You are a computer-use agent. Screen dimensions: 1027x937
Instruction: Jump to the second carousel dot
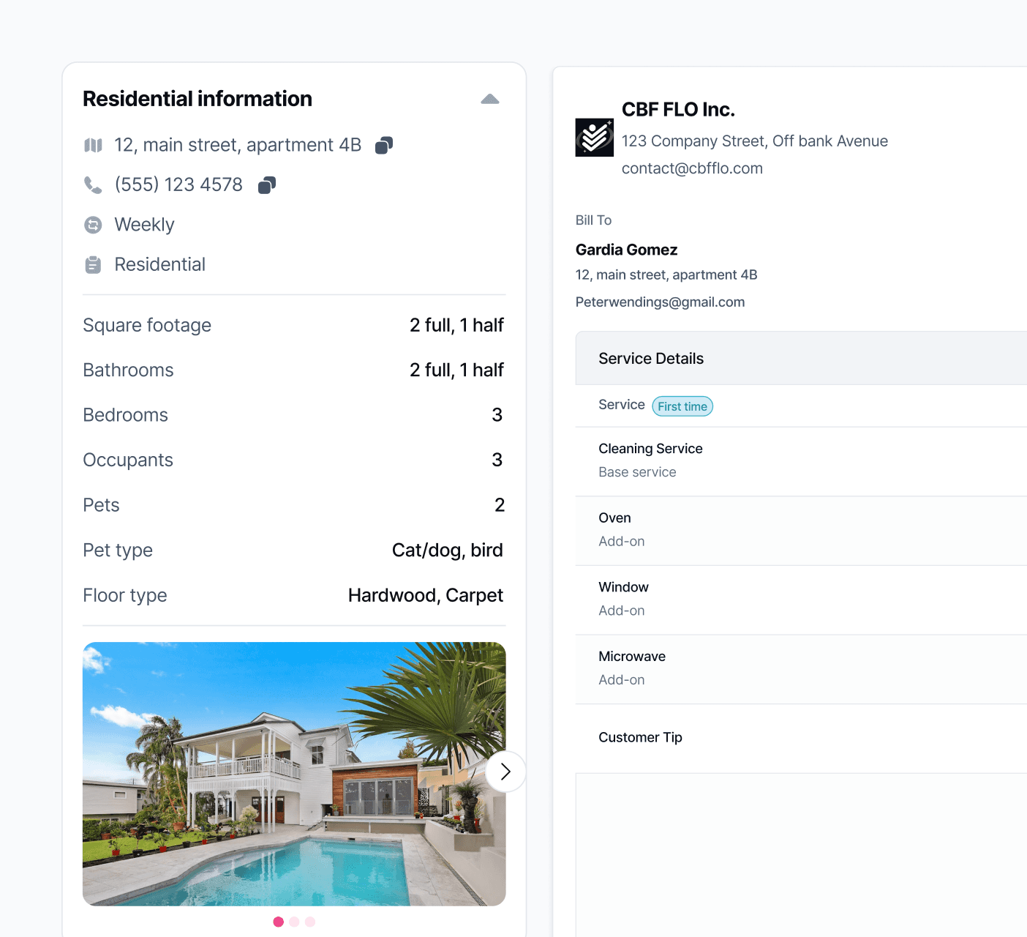tap(294, 922)
